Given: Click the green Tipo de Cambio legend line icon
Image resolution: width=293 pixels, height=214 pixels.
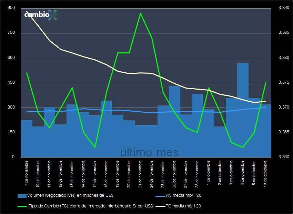Looking at the screenshot, I should tap(22, 206).
